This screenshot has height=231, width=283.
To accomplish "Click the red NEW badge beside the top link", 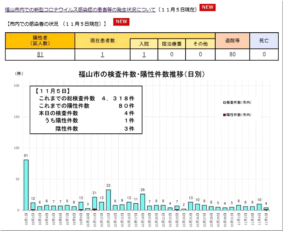I will (207, 7).
